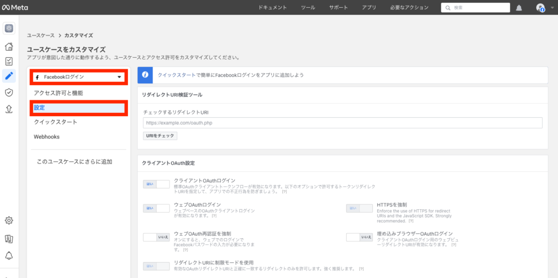This screenshot has width=558, height=278.
Task: Toggle the クライアントOAuthログイン switch
Action: coord(156,184)
